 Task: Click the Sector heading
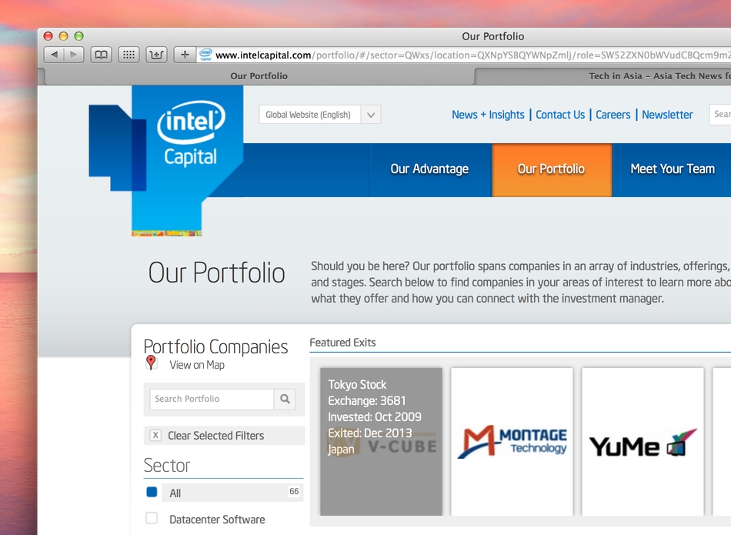(167, 465)
